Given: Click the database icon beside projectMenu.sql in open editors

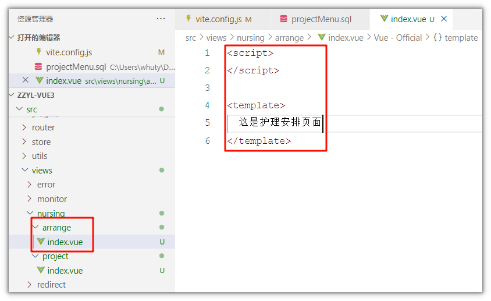Looking at the screenshot, I should 38,66.
